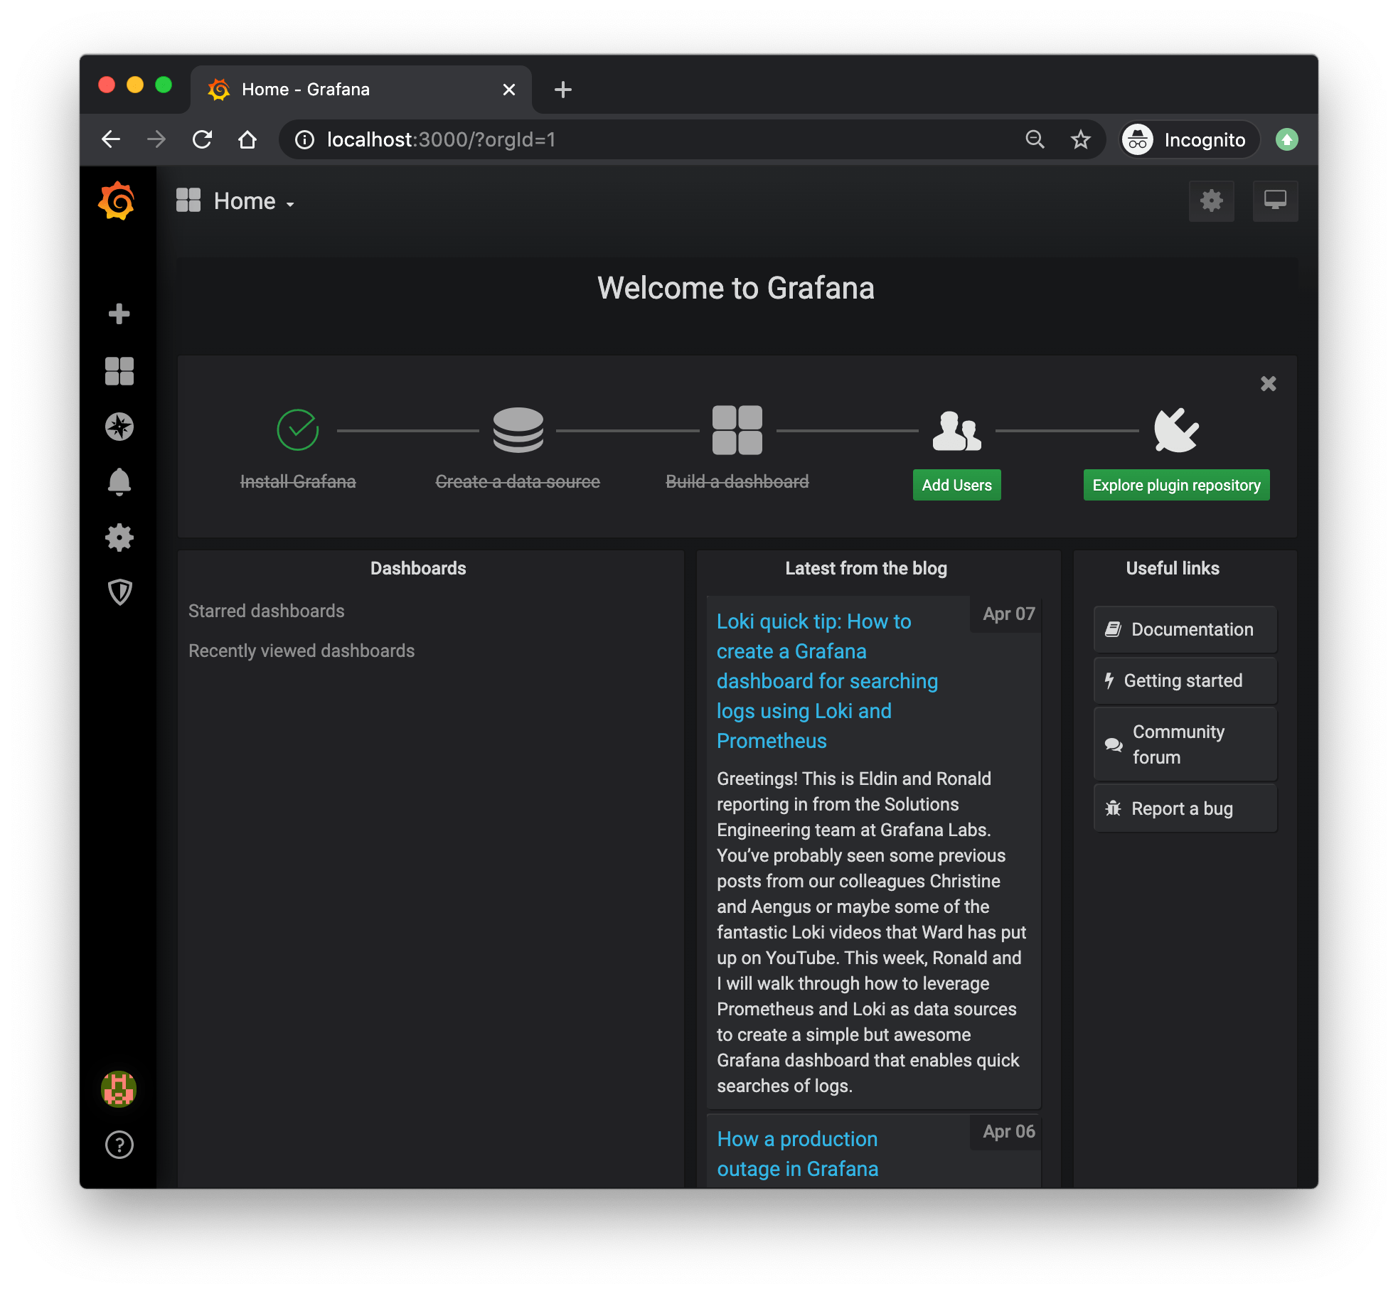
Task: Click Starred dashboards heading
Action: [x=267, y=611]
